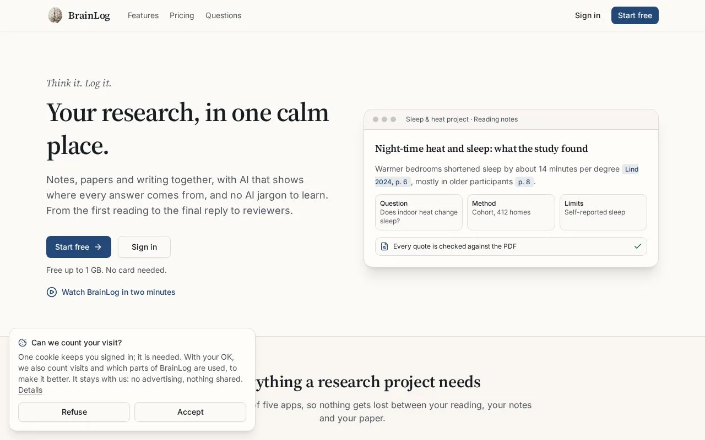705x440 pixels.
Task: Open the Questions nav link
Action: tap(223, 15)
